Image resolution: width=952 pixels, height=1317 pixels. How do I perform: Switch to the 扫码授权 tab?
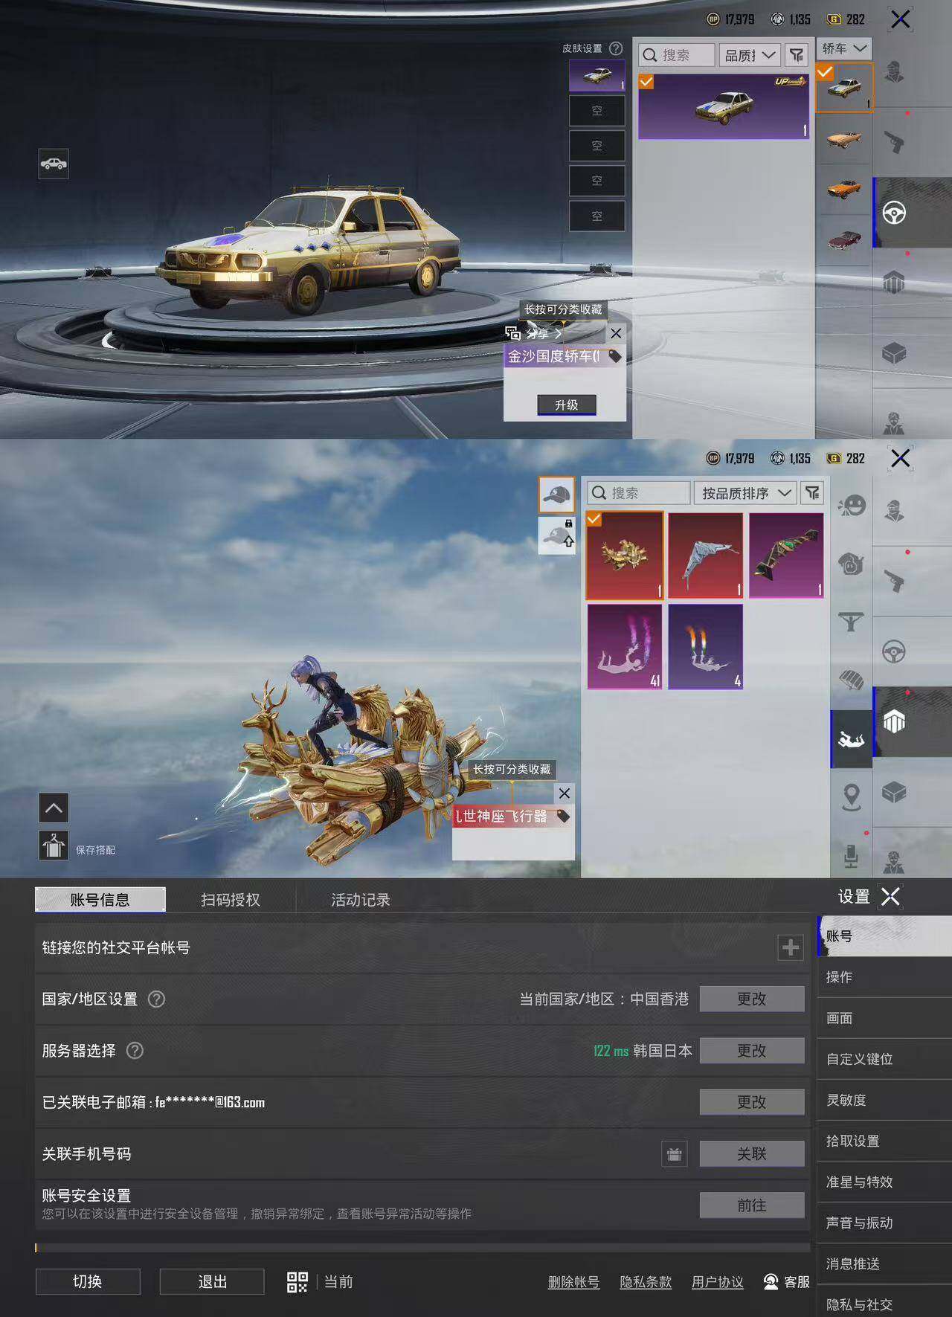coord(231,899)
